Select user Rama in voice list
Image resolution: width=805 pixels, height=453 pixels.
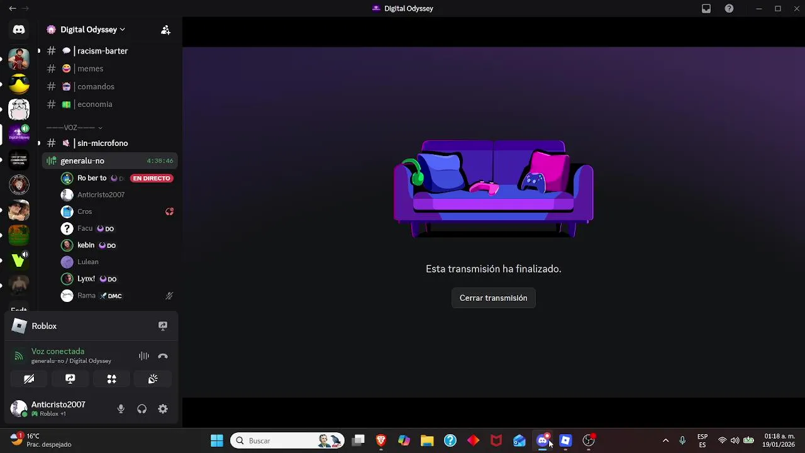click(x=117, y=296)
